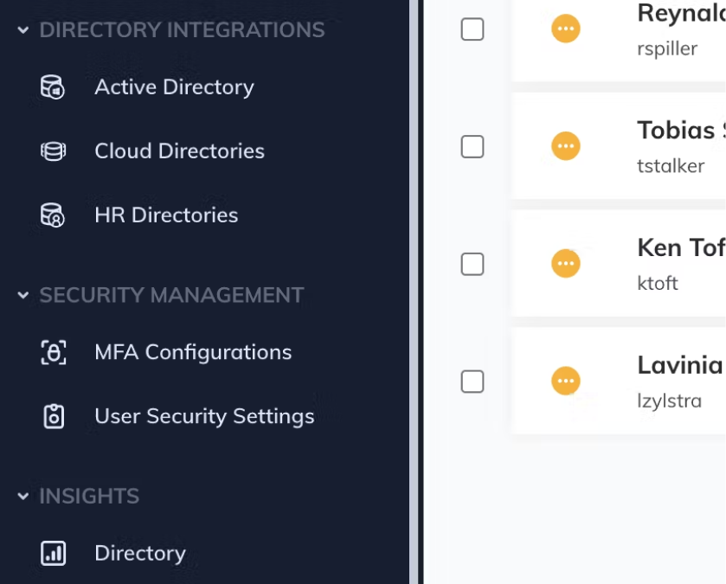726x584 pixels.
Task: Click the MFA Configurations face-scan icon
Action: point(53,352)
